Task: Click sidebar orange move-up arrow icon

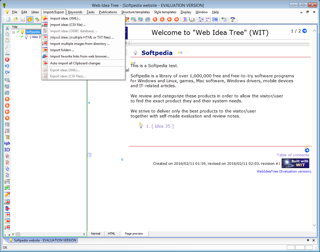Action: (x=7, y=99)
